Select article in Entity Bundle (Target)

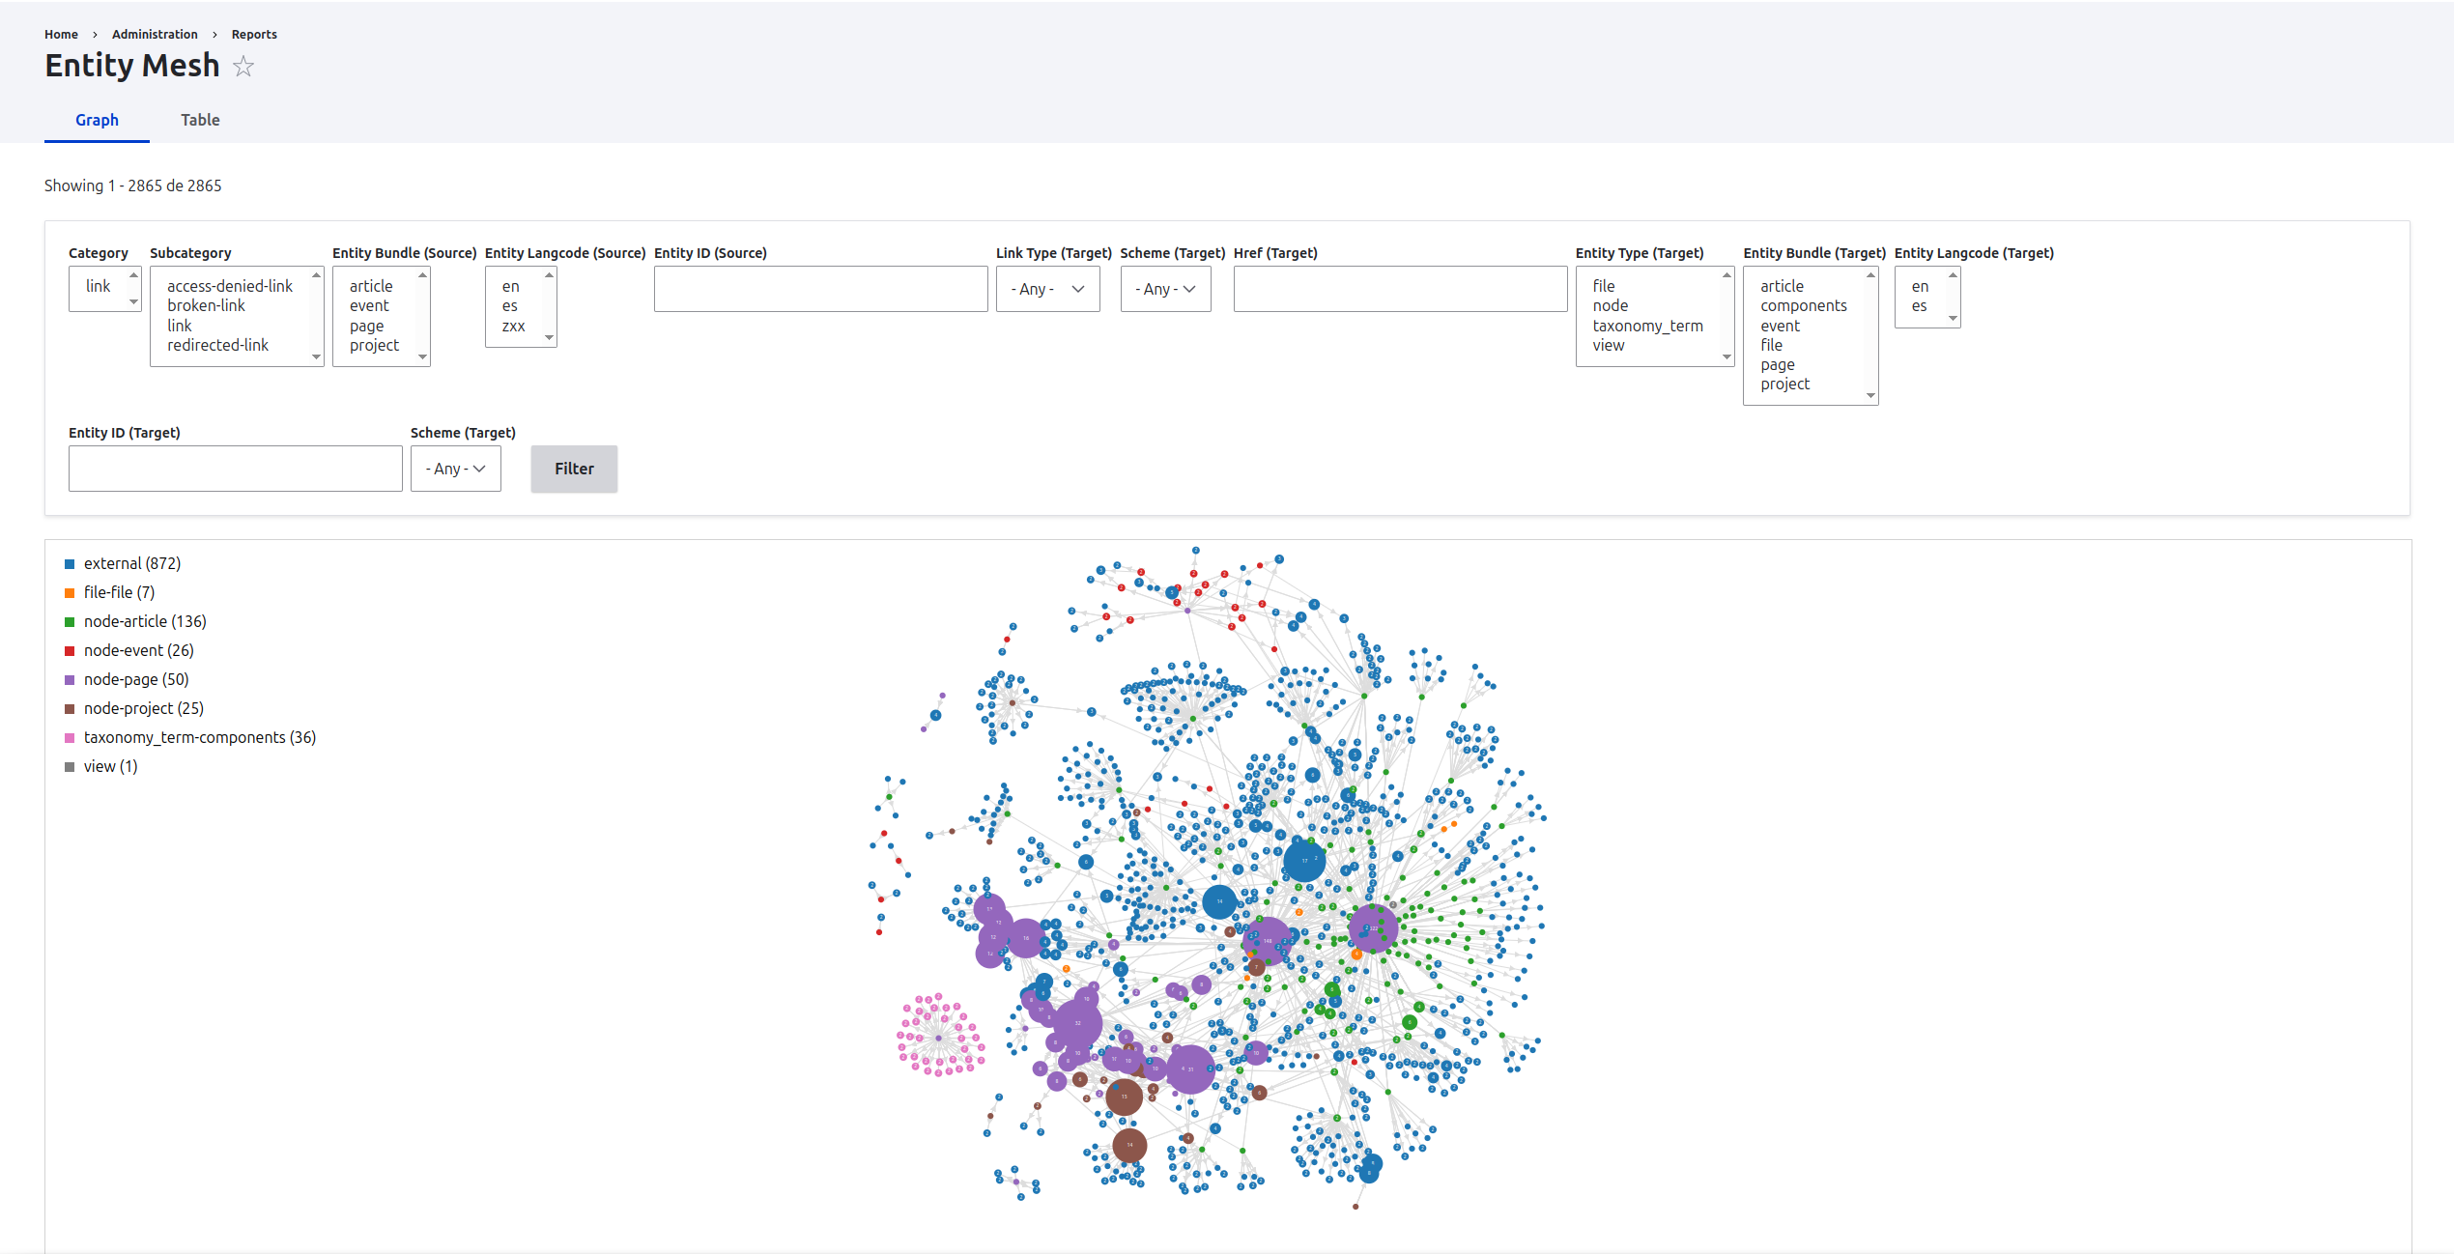click(x=1783, y=286)
